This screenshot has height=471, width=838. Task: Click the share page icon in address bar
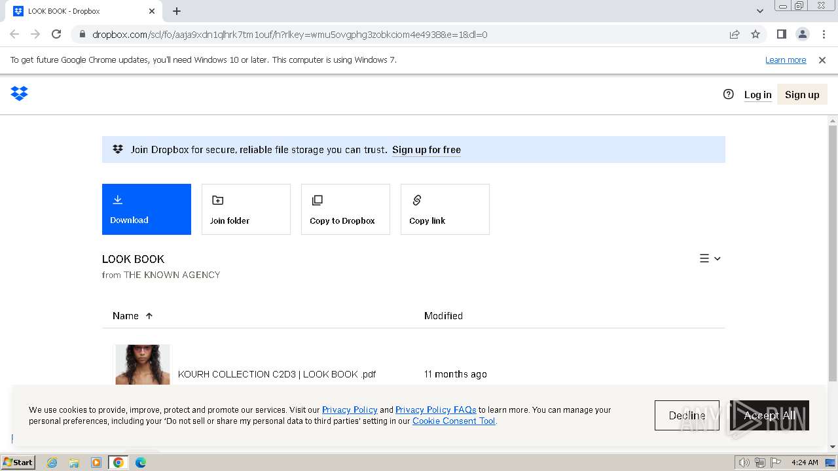click(x=735, y=35)
